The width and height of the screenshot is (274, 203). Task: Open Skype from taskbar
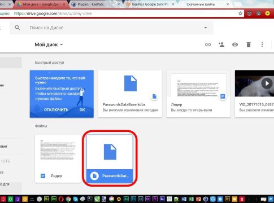coord(76,199)
